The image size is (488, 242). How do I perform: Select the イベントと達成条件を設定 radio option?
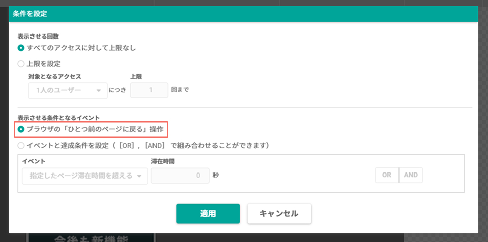(21, 145)
